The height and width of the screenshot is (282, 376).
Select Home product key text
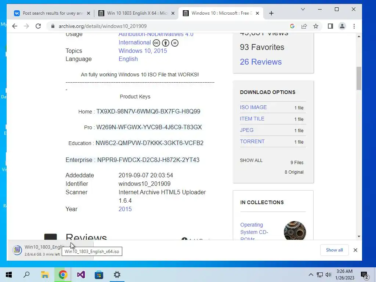(x=148, y=112)
